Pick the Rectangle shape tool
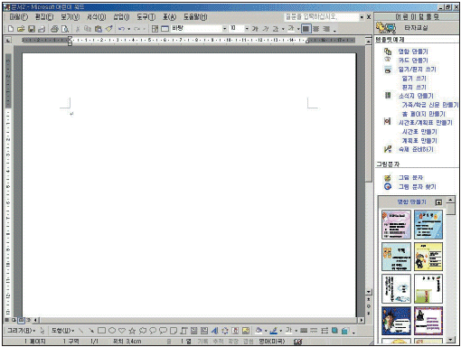The width and height of the screenshot is (461, 347). [101, 331]
